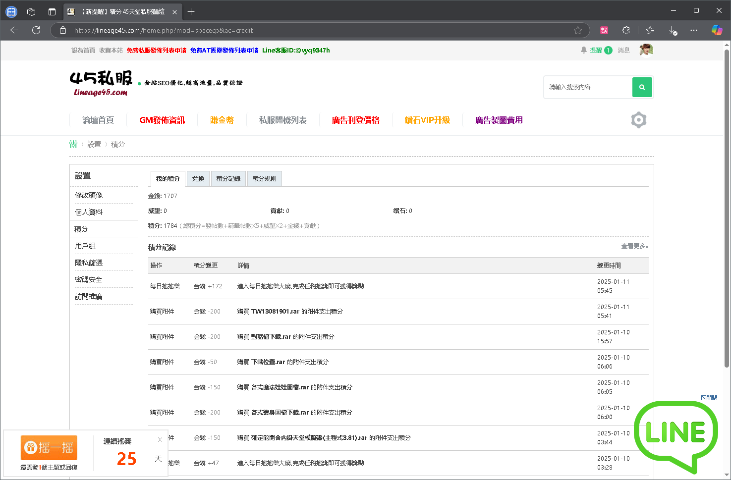Open 修改頭像 in settings sidebar

89,195
